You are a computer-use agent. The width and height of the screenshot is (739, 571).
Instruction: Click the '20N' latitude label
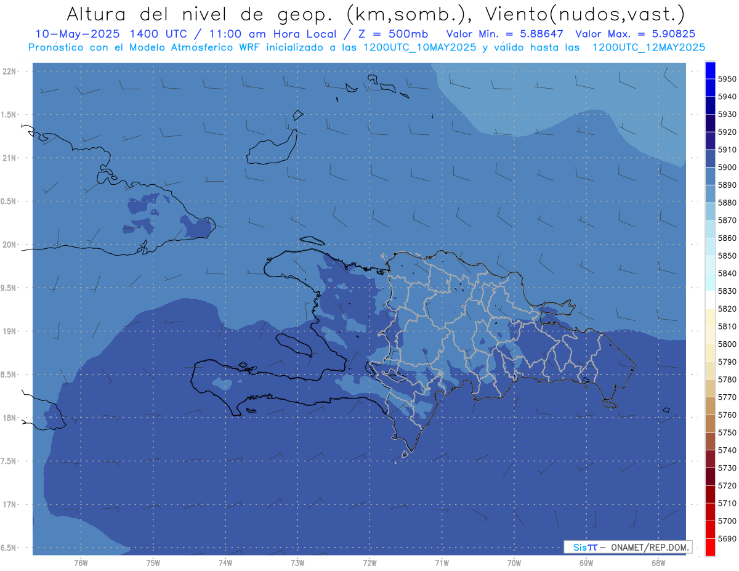9,245
